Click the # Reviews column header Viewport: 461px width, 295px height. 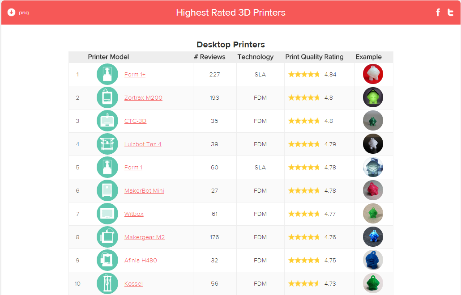[x=209, y=57]
